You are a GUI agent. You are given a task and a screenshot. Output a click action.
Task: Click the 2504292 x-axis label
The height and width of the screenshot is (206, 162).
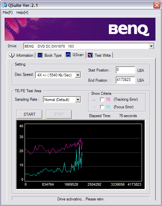click(94, 184)
